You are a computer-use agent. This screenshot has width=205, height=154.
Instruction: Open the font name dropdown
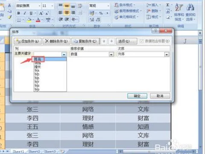click(x=39, y=6)
